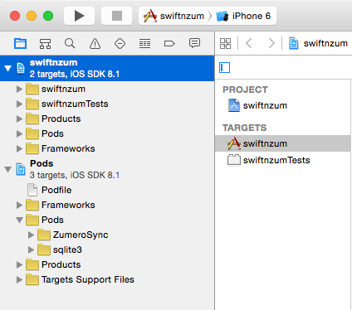Select the swiftnzumTests target
Image resolution: width=352 pixels, height=310 pixels.
coord(283,160)
